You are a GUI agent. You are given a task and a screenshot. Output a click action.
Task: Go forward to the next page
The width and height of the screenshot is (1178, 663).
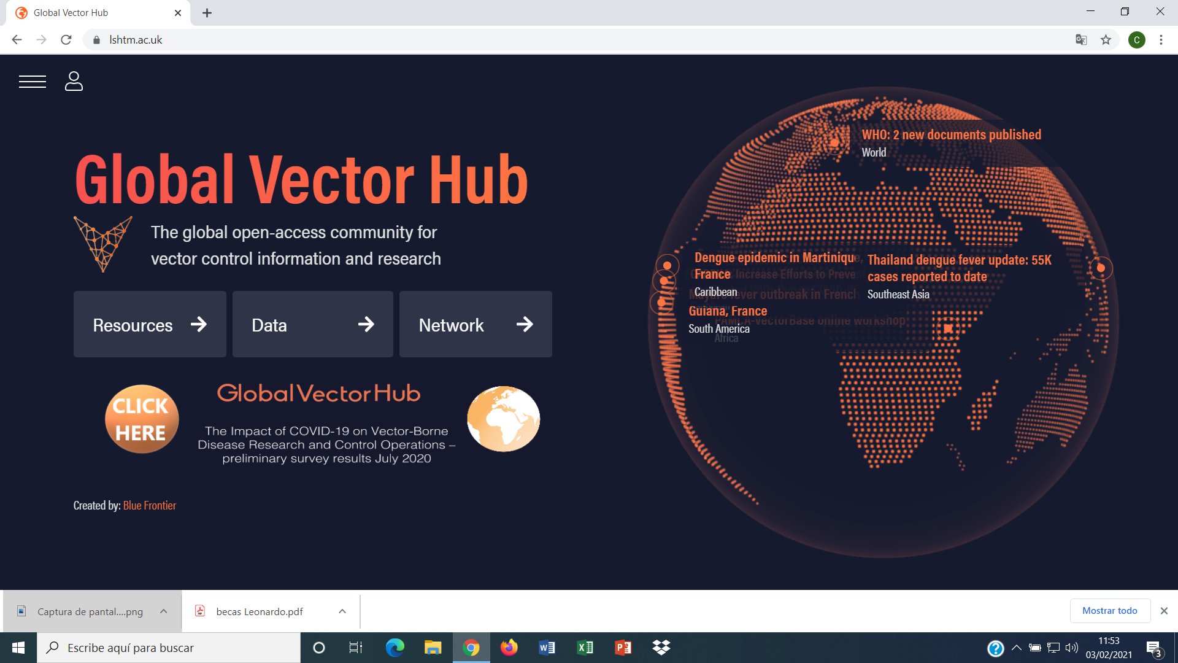[x=41, y=40]
